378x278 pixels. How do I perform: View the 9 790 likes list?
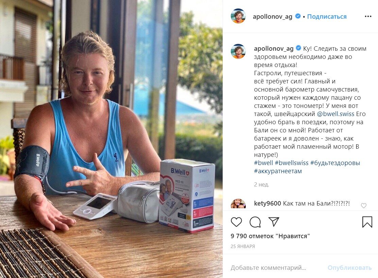[270, 236]
